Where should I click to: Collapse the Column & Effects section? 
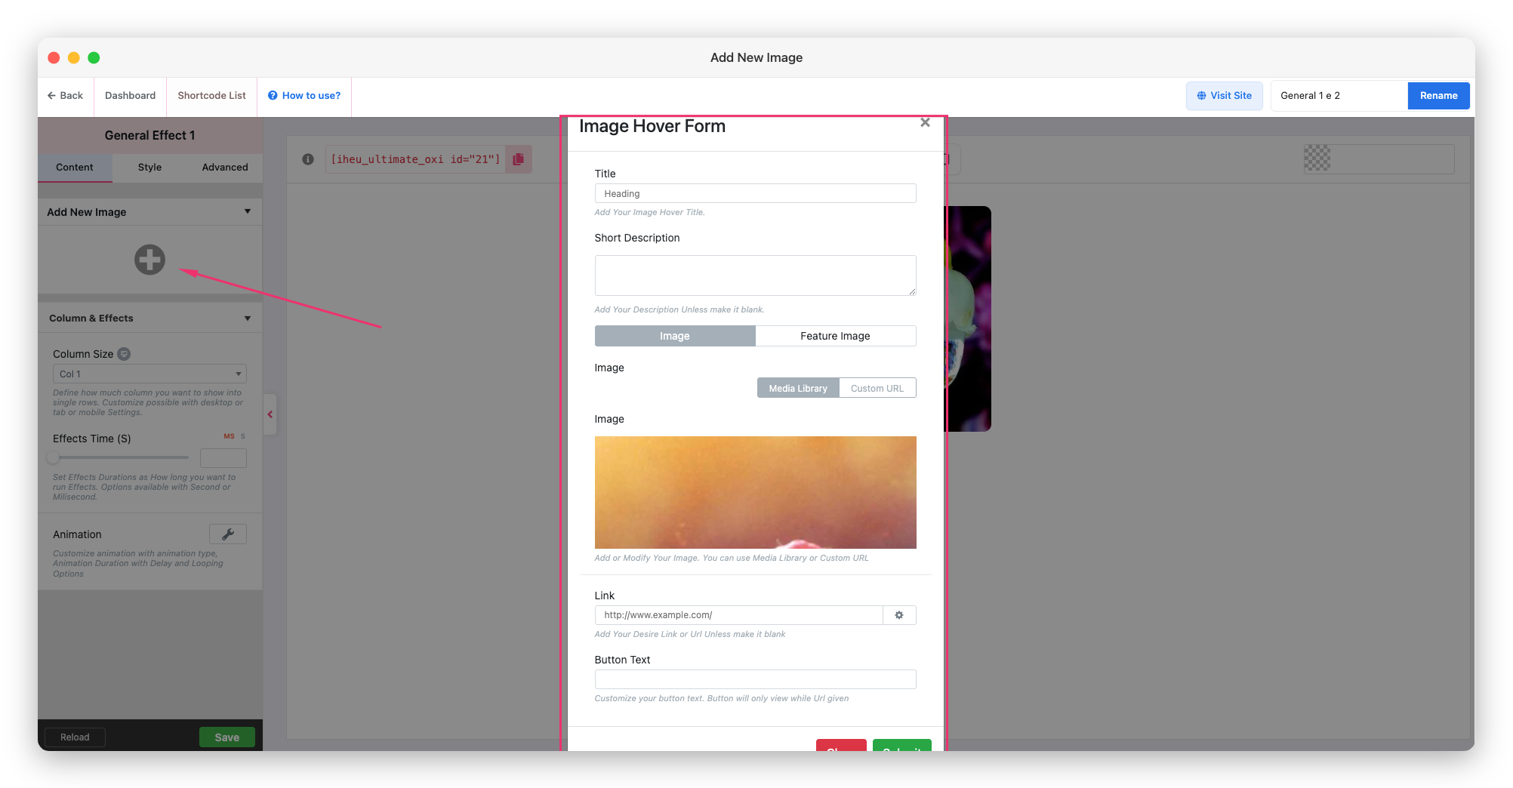tap(248, 319)
